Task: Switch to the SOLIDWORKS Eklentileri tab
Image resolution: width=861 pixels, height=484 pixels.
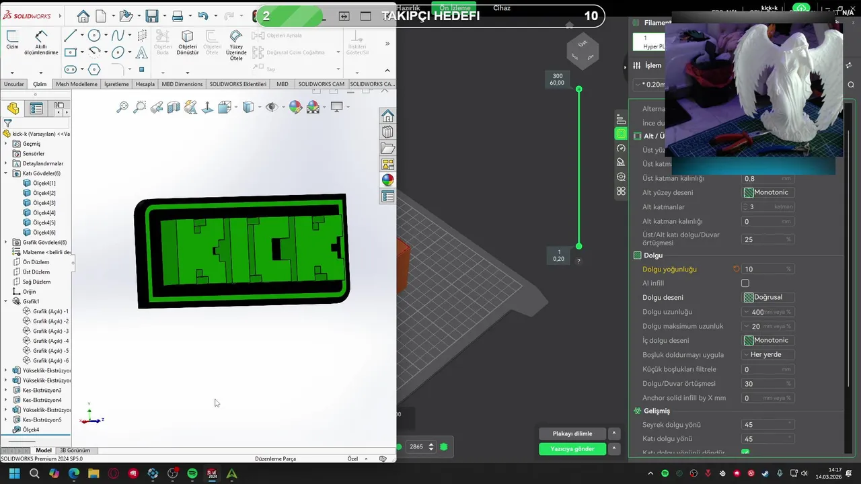Action: (238, 84)
